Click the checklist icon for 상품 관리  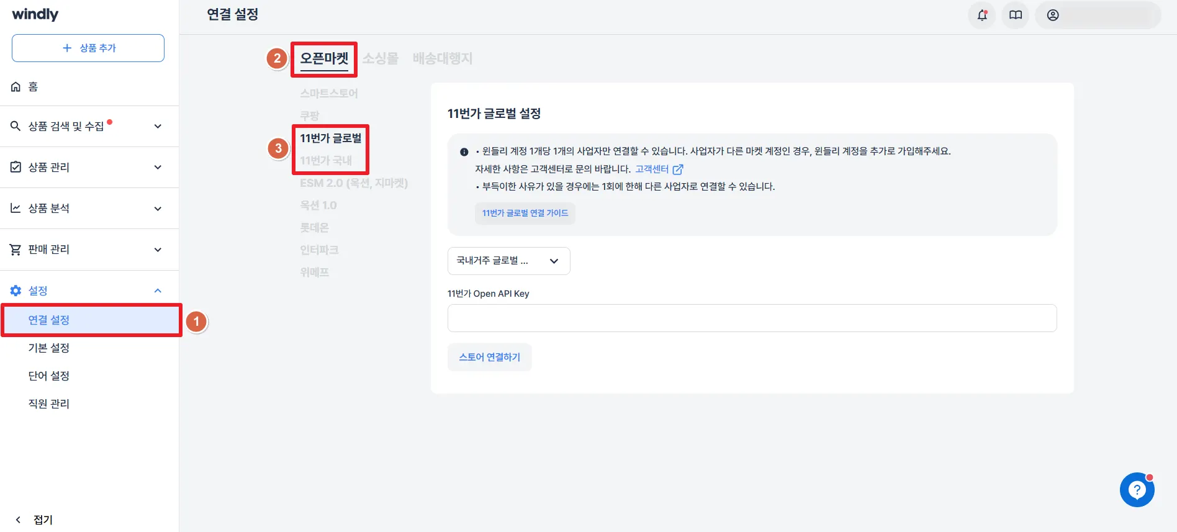(16, 167)
